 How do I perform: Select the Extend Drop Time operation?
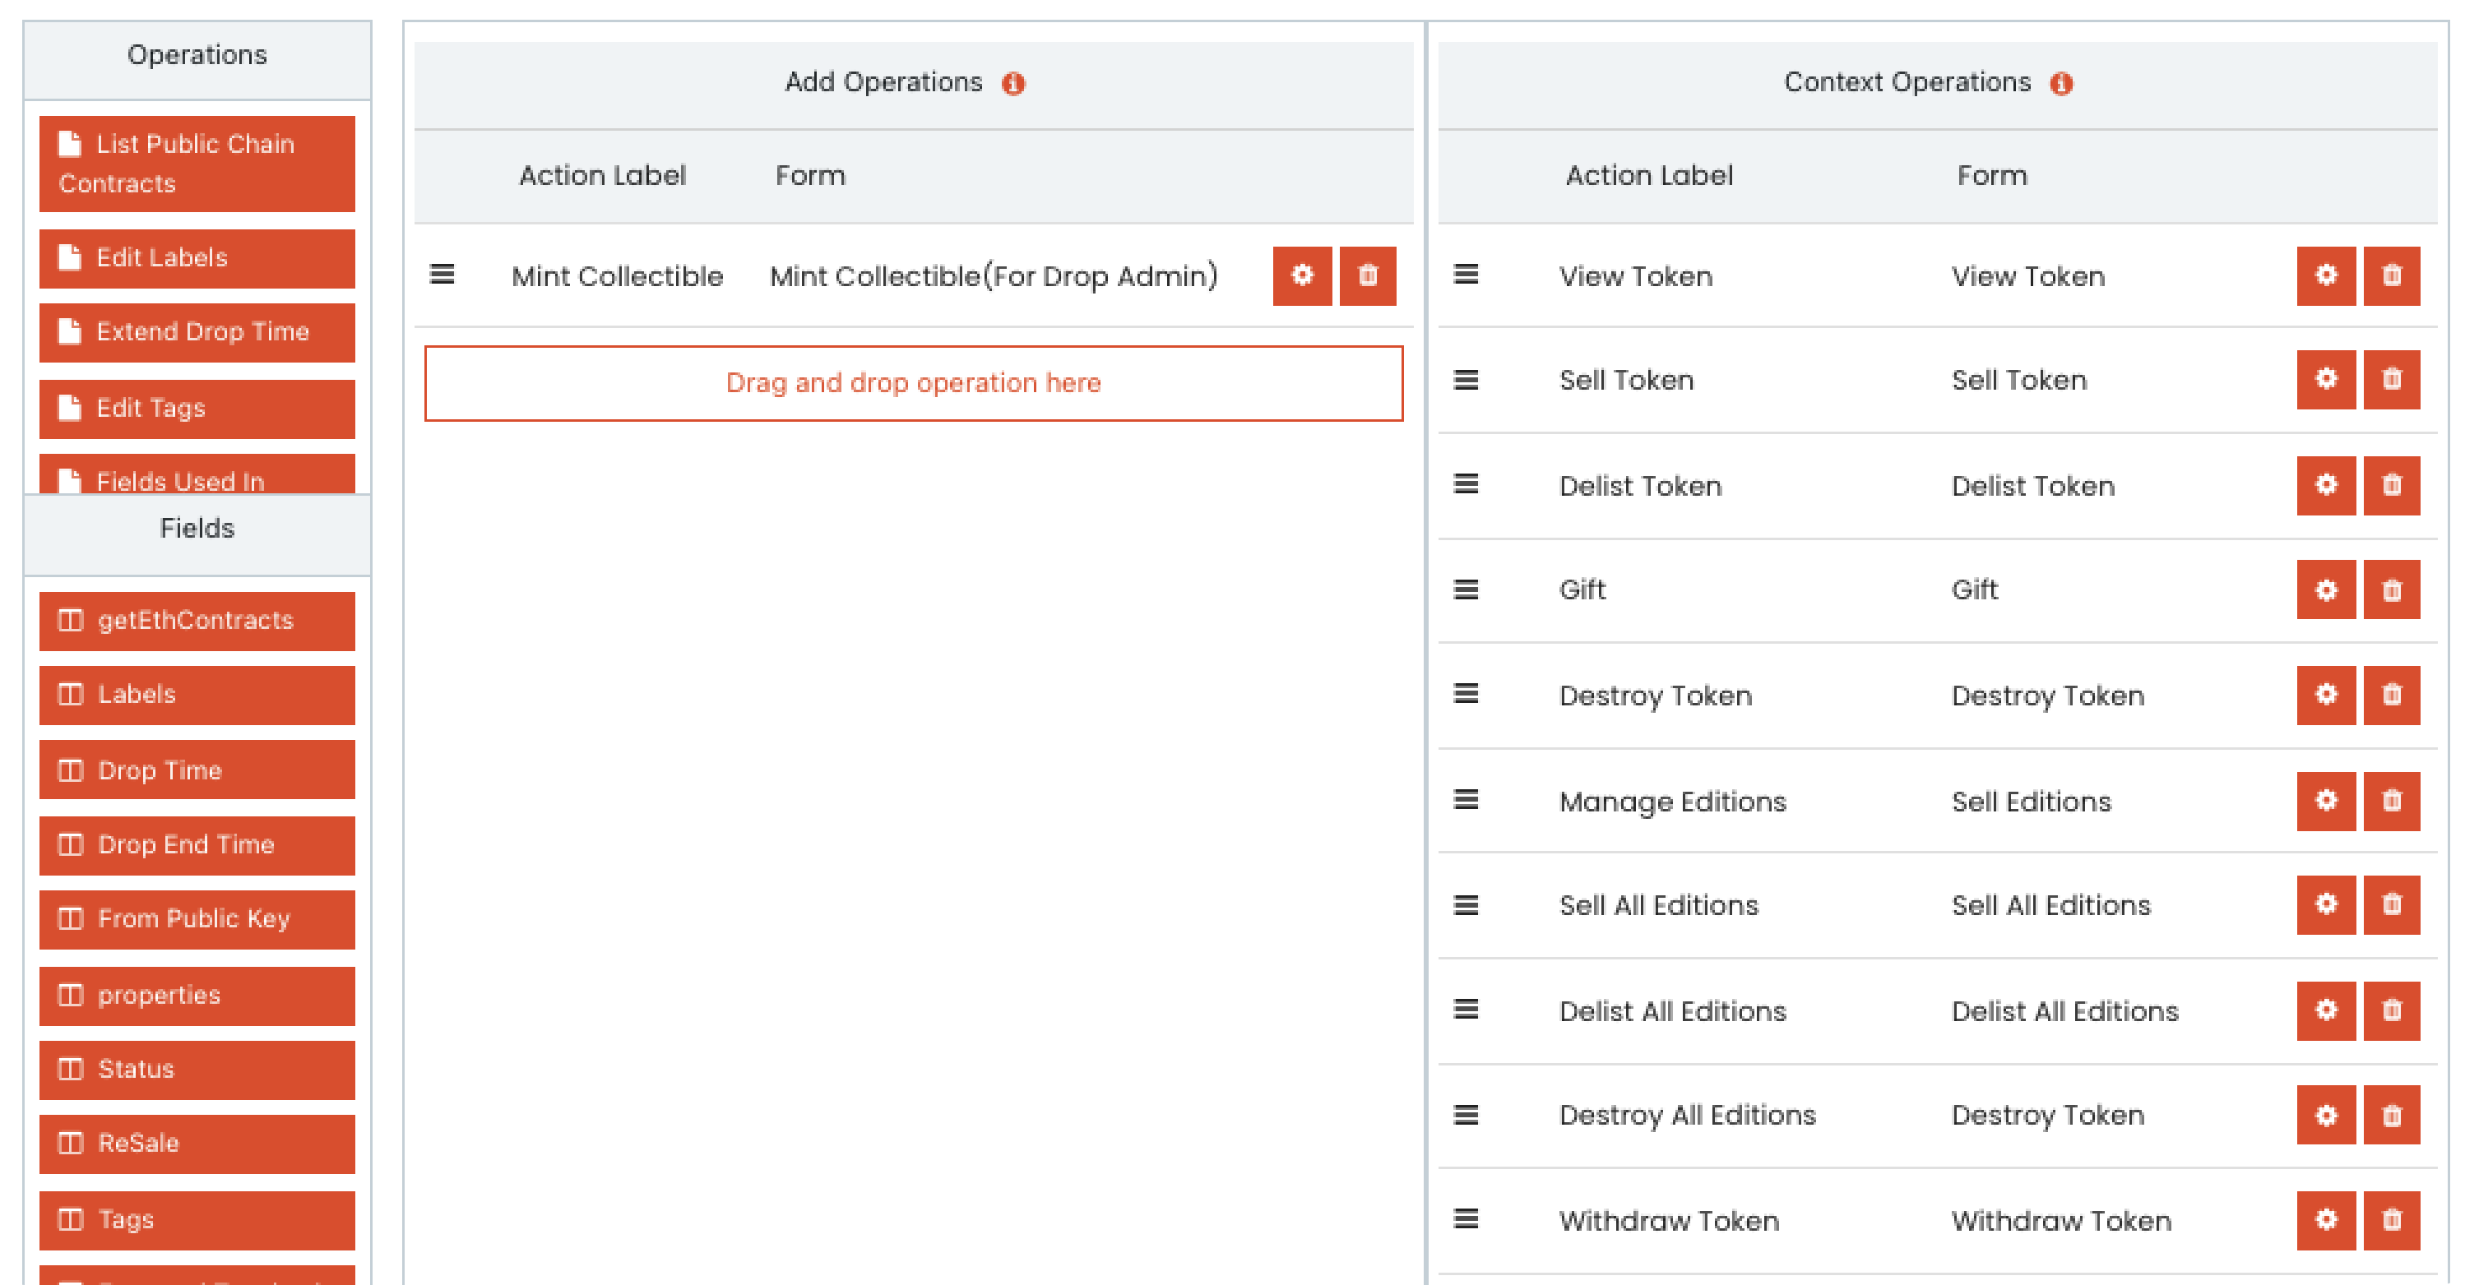(197, 332)
